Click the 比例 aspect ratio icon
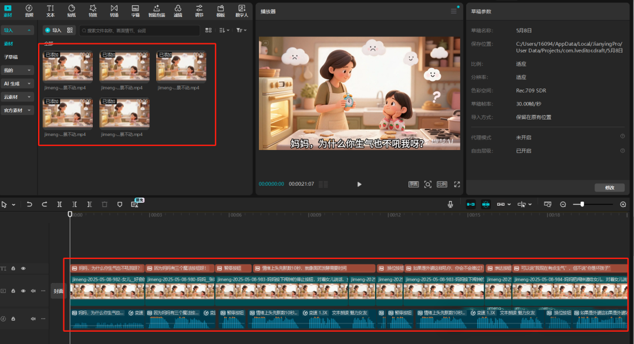 (442, 184)
